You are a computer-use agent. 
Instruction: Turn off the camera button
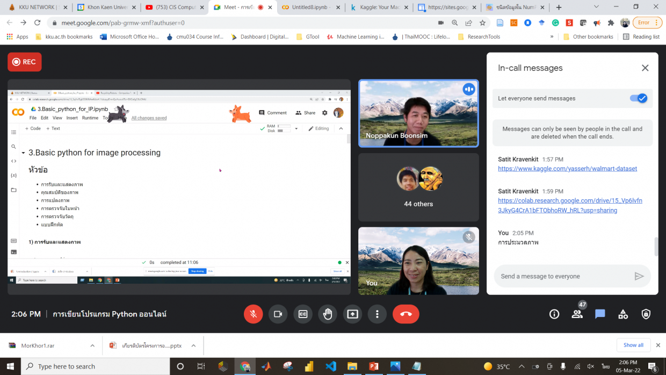[278, 314]
